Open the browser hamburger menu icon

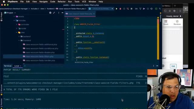pyautogui.click(x=180, y=11)
